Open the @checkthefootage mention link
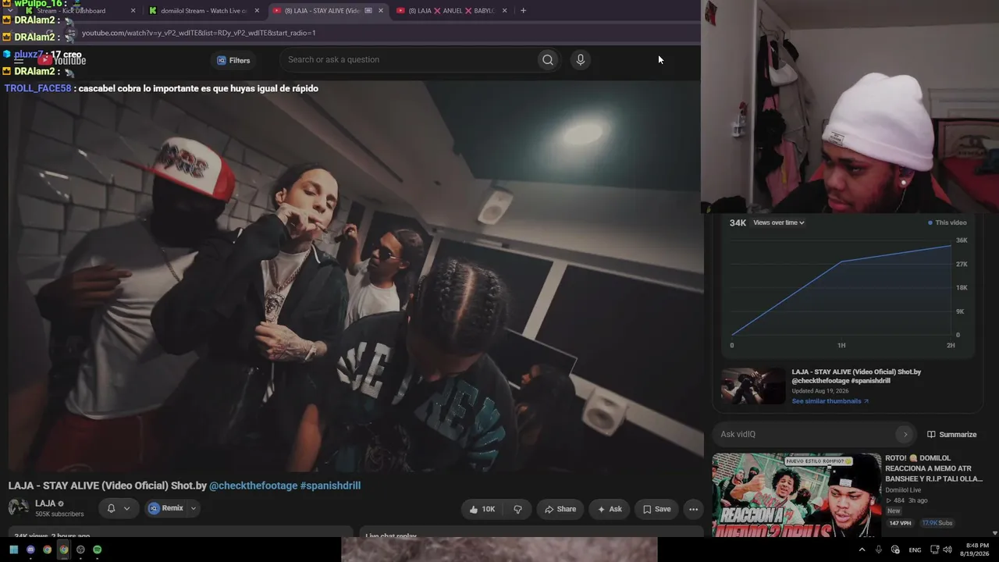This screenshot has height=562, width=999. click(253, 486)
